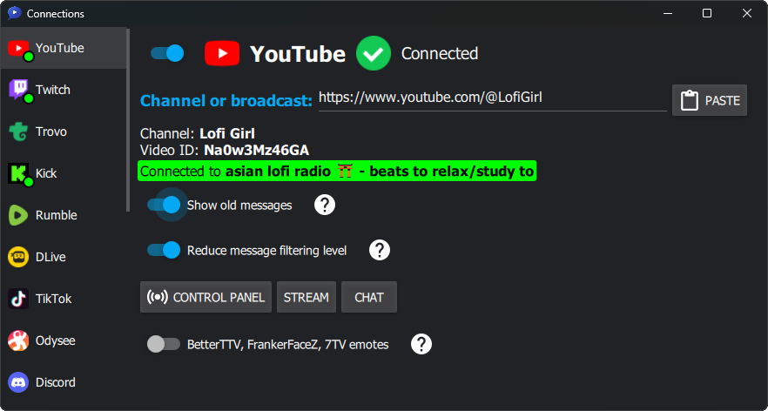Click help icon beside Reduce message filtering
This screenshot has height=411, width=768.
coord(379,250)
